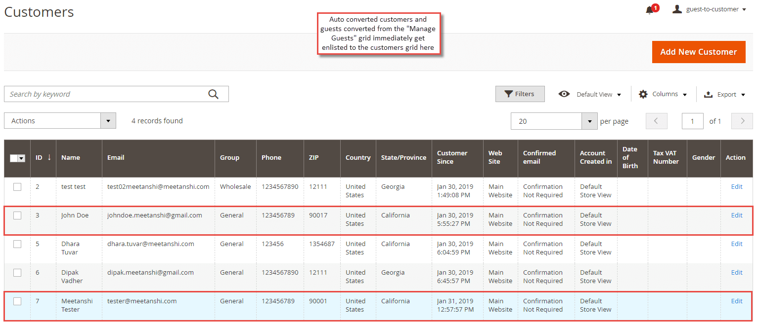The width and height of the screenshot is (758, 323).
Task: Edit the test test customer
Action: click(x=737, y=187)
